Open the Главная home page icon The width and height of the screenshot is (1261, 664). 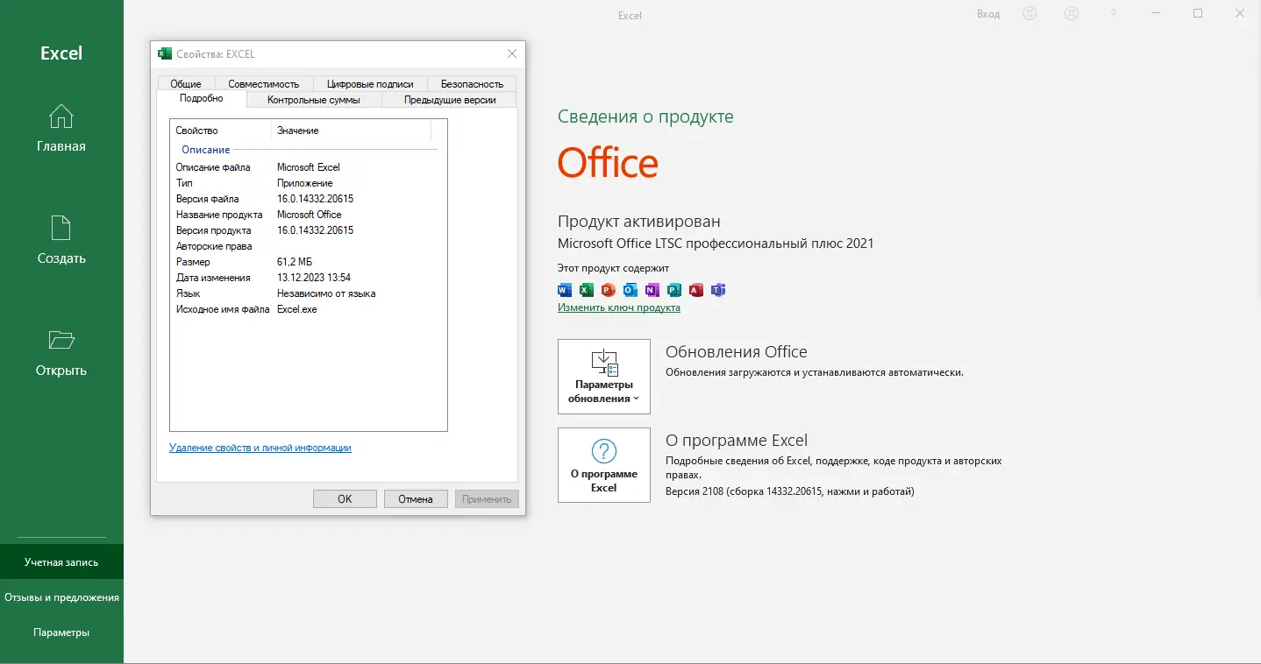[x=61, y=116]
